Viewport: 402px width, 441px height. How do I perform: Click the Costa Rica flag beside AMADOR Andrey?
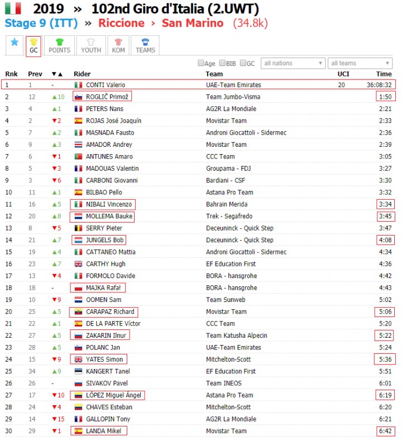coord(78,145)
